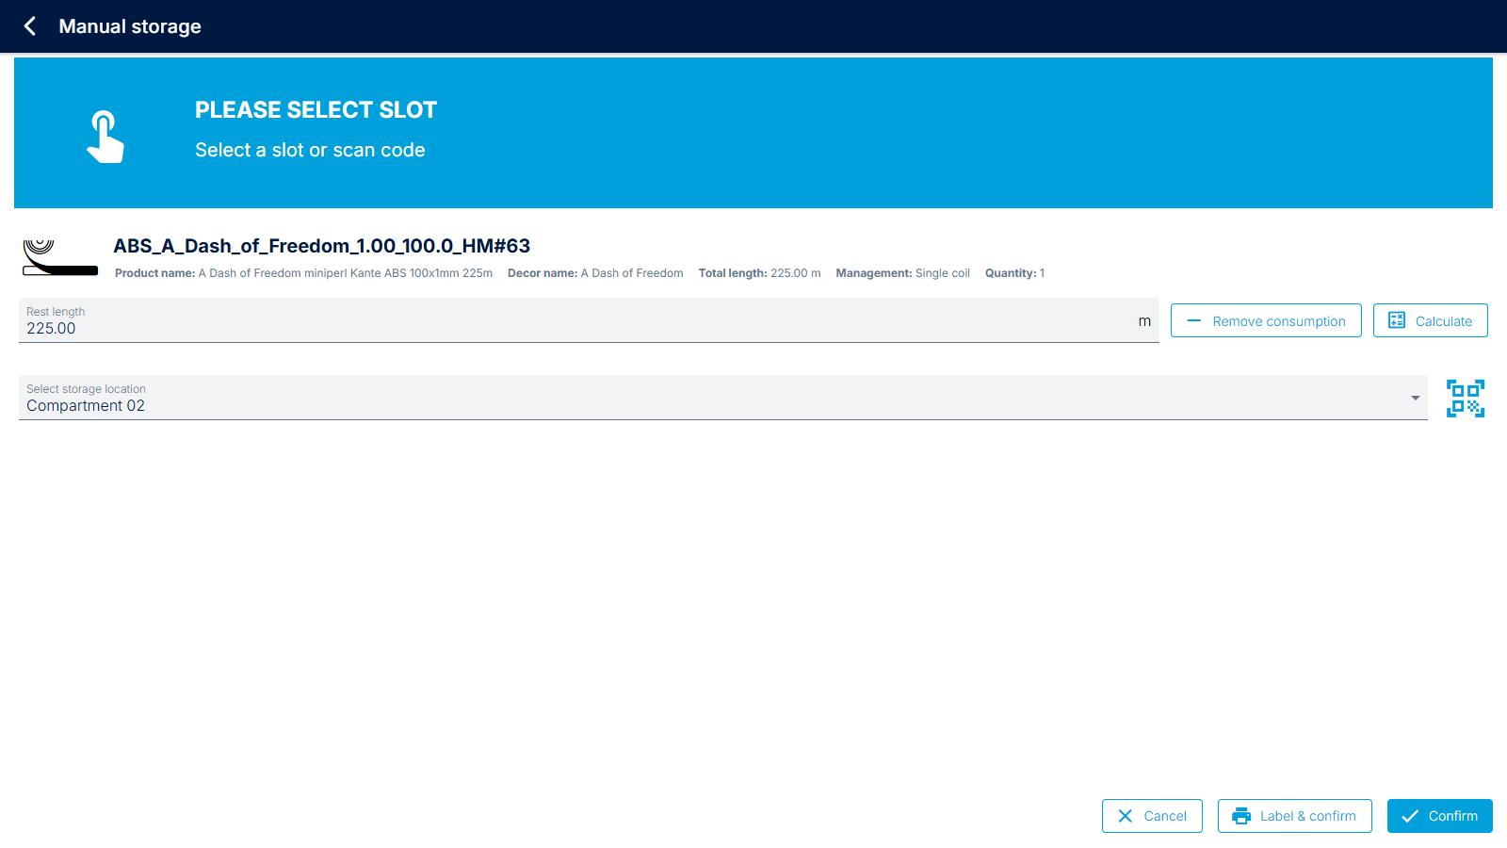Click the PLEASE SELECT SLOT heading

point(316,110)
